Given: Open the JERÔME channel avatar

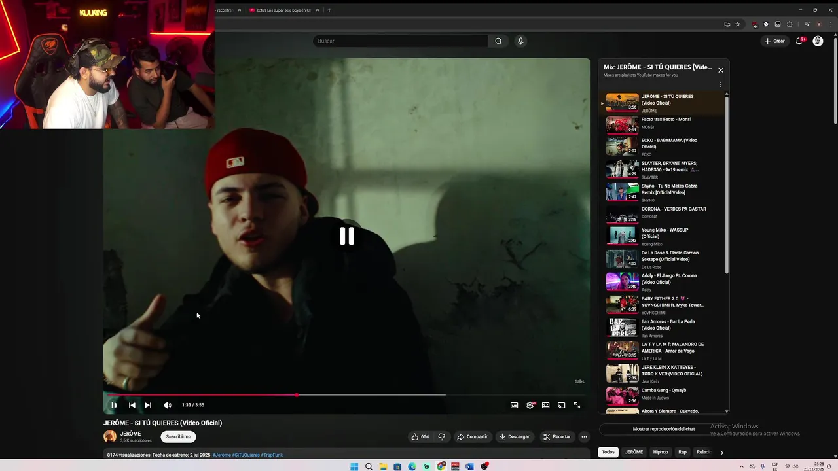Looking at the screenshot, I should 110,436.
